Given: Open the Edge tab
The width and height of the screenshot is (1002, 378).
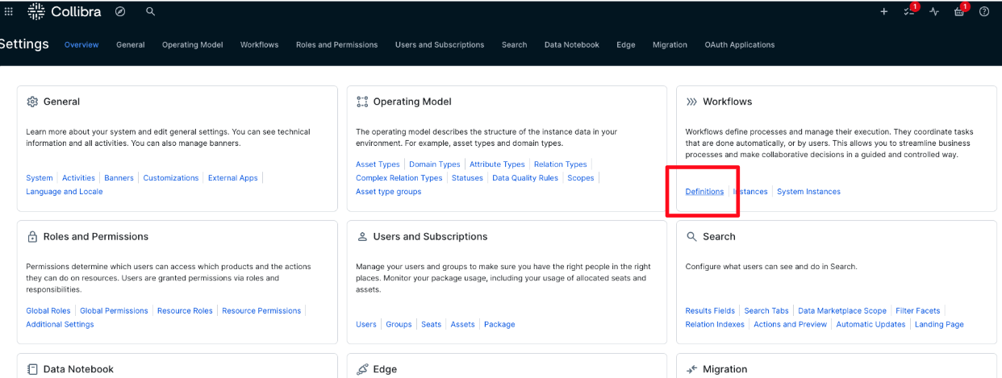Looking at the screenshot, I should coord(626,45).
